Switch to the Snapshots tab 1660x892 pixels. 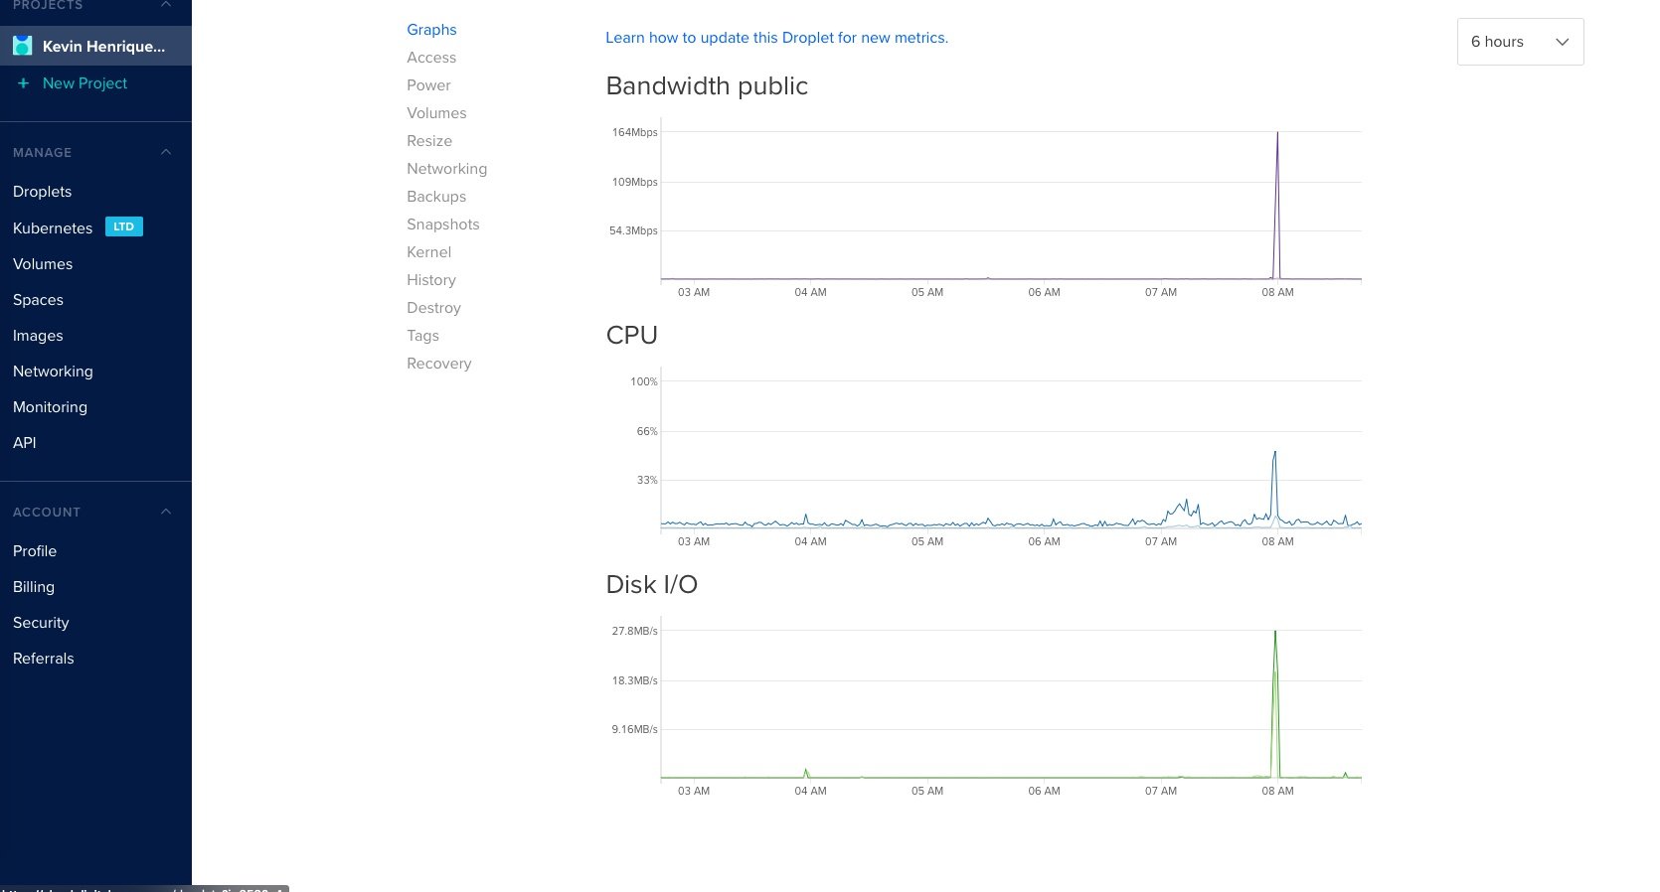(442, 224)
